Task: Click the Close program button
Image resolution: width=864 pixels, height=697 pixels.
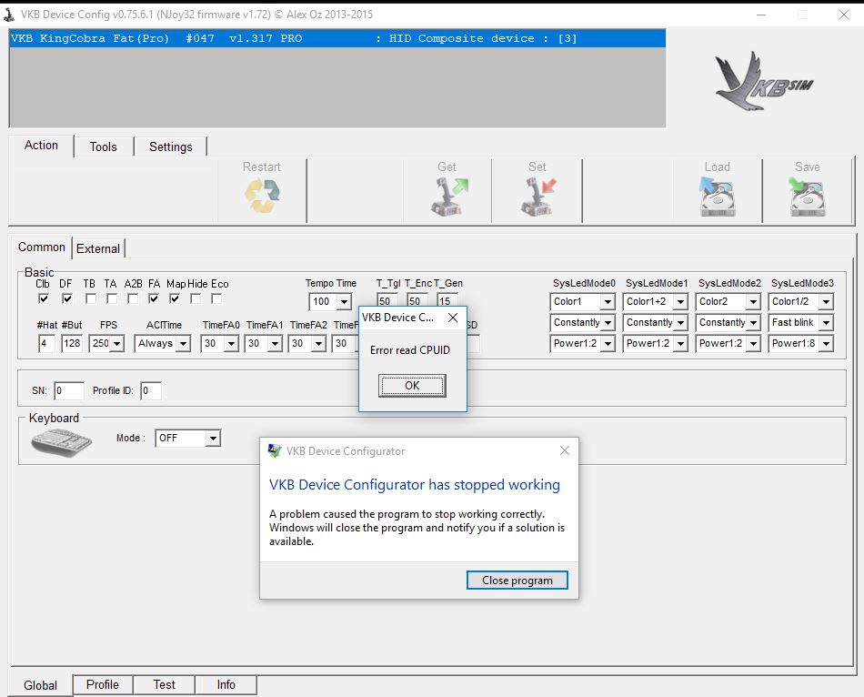Action: [517, 581]
